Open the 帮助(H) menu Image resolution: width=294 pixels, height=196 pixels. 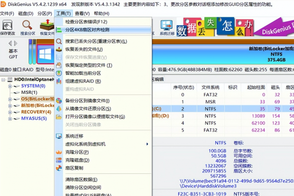click(x=101, y=14)
